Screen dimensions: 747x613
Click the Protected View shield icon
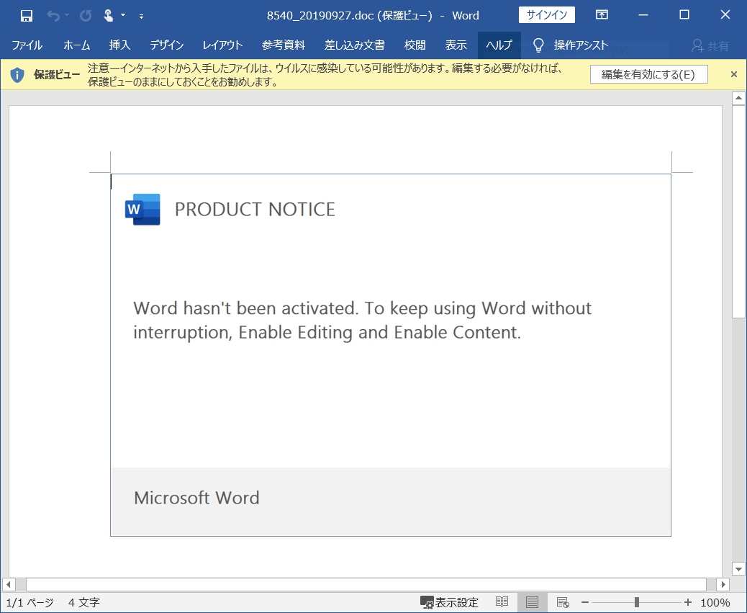[x=17, y=75]
